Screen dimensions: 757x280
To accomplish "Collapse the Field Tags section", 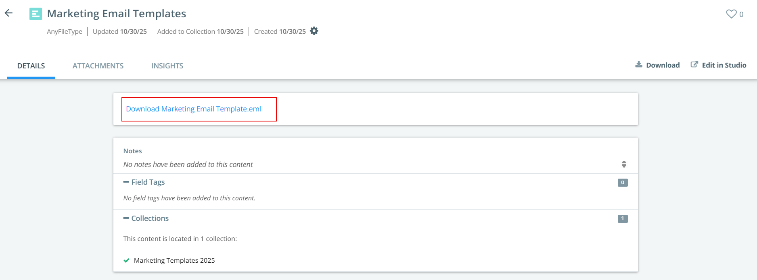I will coord(126,182).
